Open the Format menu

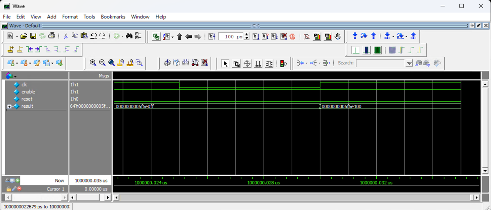coord(70,16)
